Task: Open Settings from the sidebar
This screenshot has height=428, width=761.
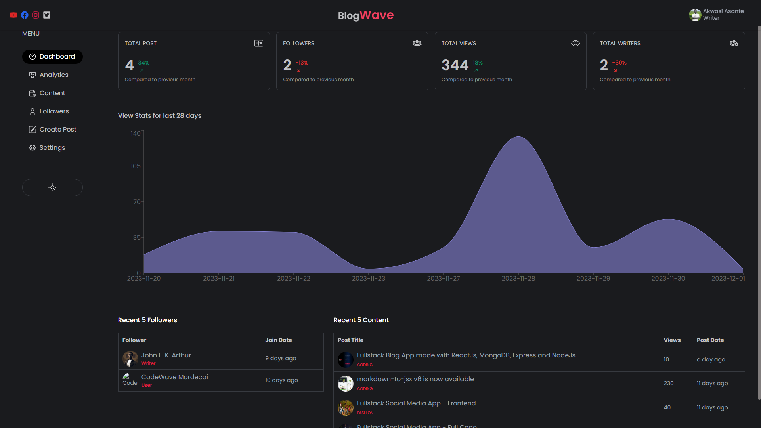Action: [52, 148]
